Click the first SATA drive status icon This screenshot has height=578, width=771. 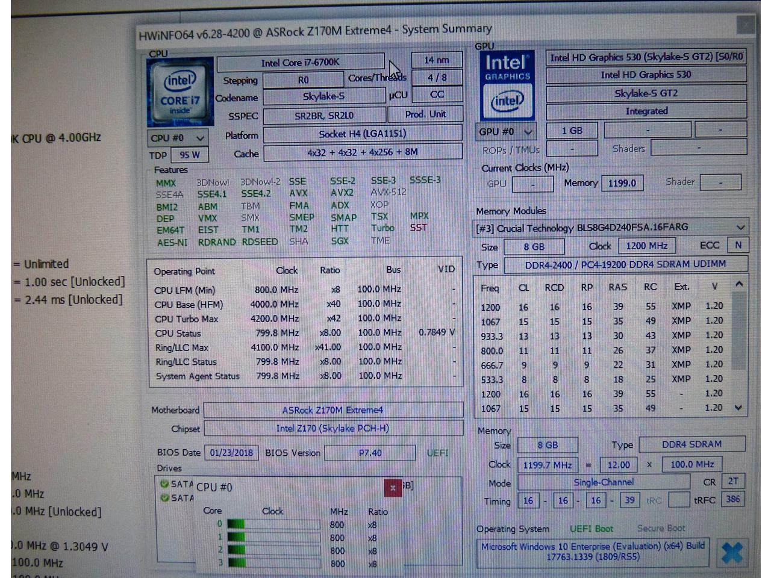[x=164, y=483]
